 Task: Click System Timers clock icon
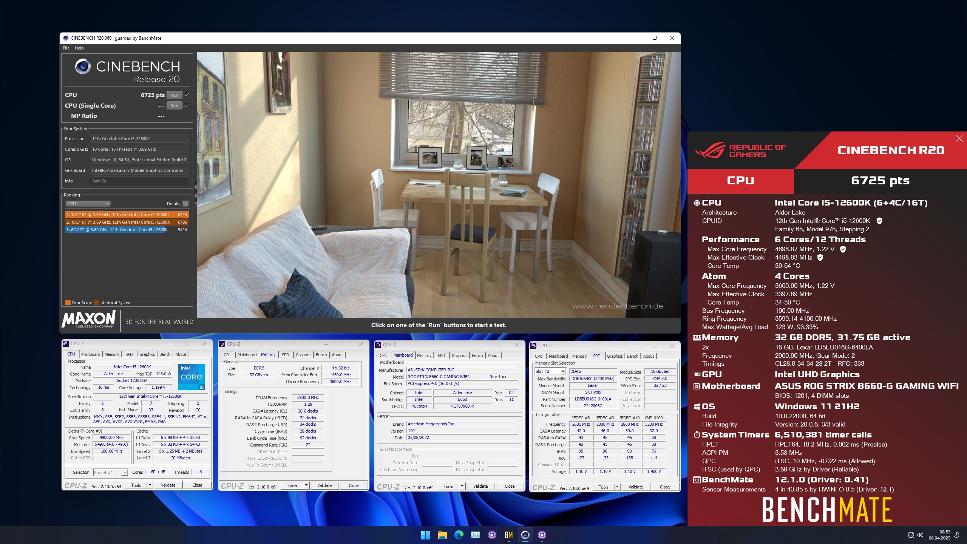(697, 435)
